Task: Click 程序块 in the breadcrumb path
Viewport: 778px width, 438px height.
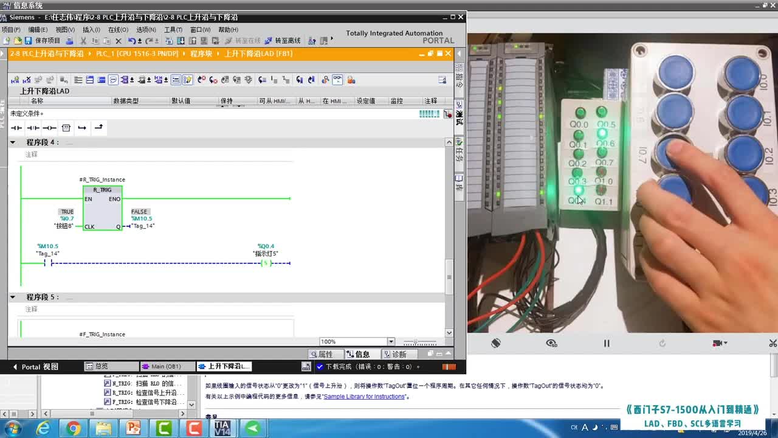Action: click(x=201, y=54)
